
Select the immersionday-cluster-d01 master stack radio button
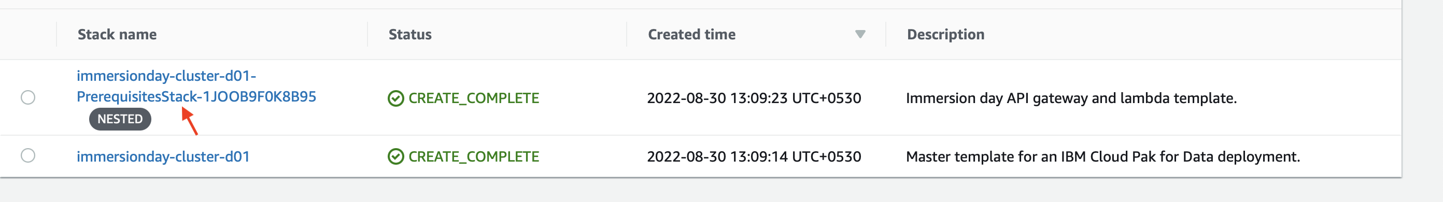coord(28,155)
